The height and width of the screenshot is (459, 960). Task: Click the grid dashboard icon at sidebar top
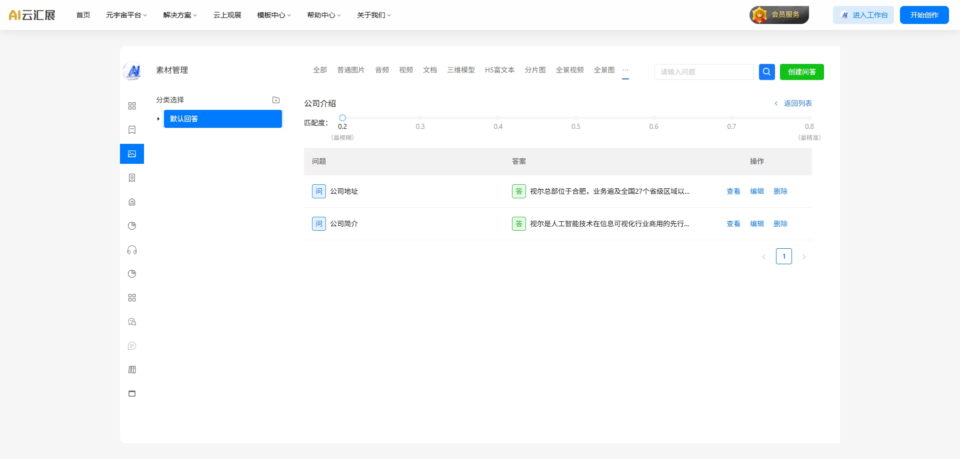(x=131, y=106)
